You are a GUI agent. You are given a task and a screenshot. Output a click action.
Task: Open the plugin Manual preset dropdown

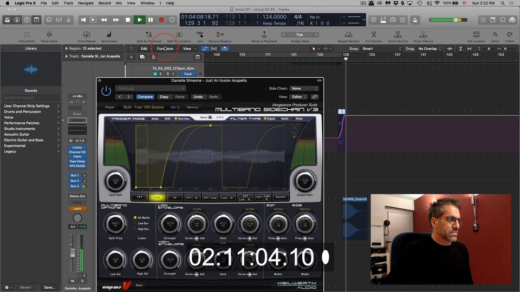(151, 88)
